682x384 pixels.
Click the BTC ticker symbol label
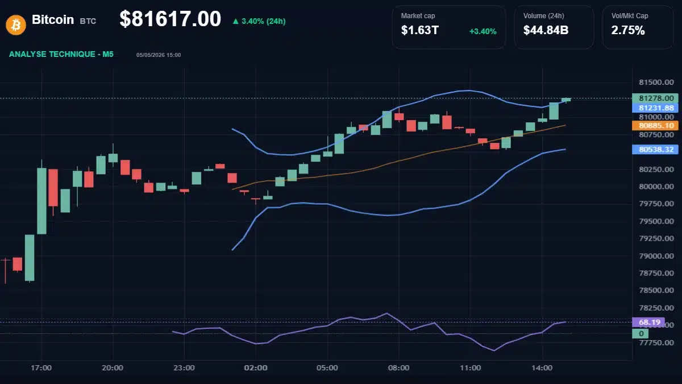pos(88,21)
